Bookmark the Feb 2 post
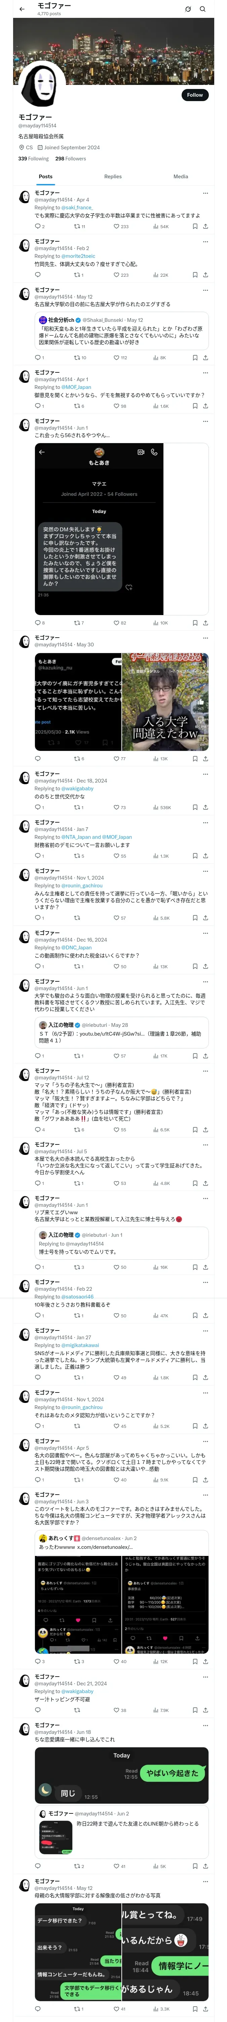Screen dimensions: 227x2022 point(195,275)
